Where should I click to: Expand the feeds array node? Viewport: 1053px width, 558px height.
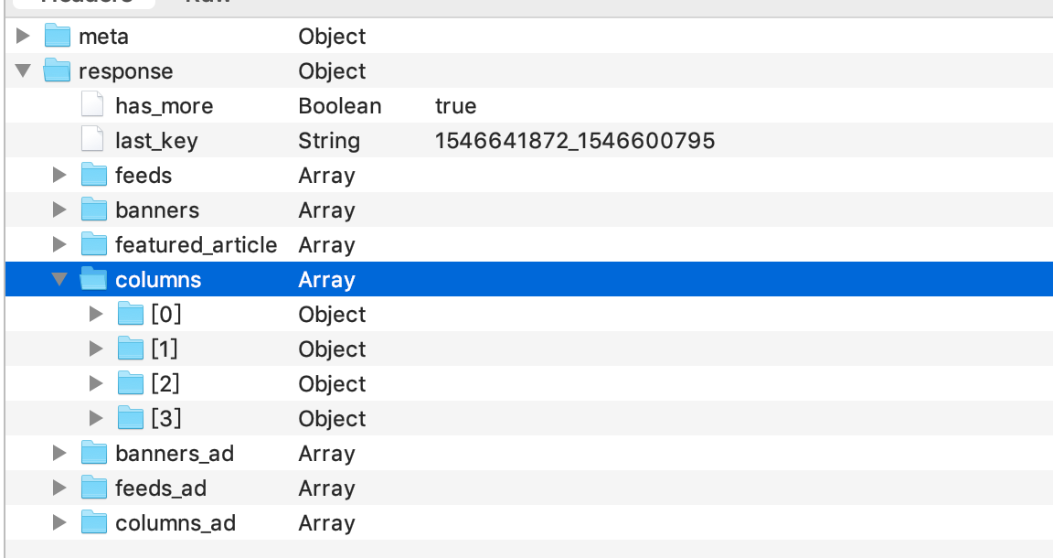pyautogui.click(x=60, y=176)
